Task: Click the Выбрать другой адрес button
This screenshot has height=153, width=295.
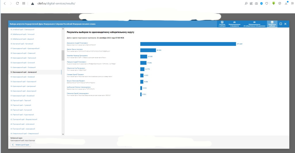Action: point(21,145)
